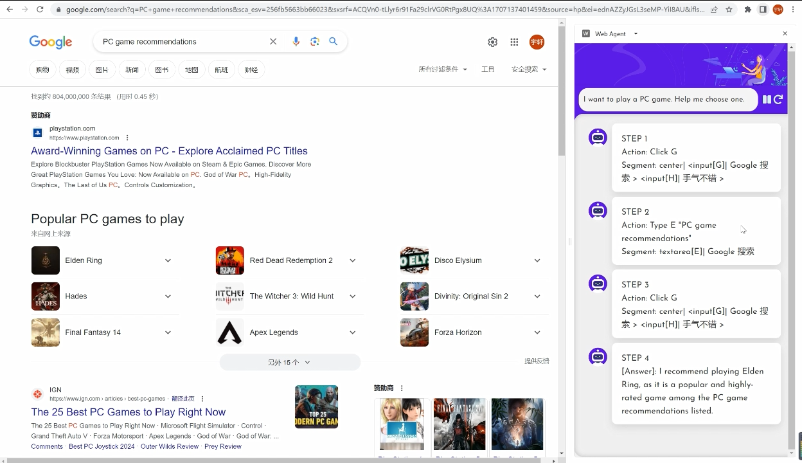Expand the Hades entry
802x463 pixels.
tap(168, 296)
